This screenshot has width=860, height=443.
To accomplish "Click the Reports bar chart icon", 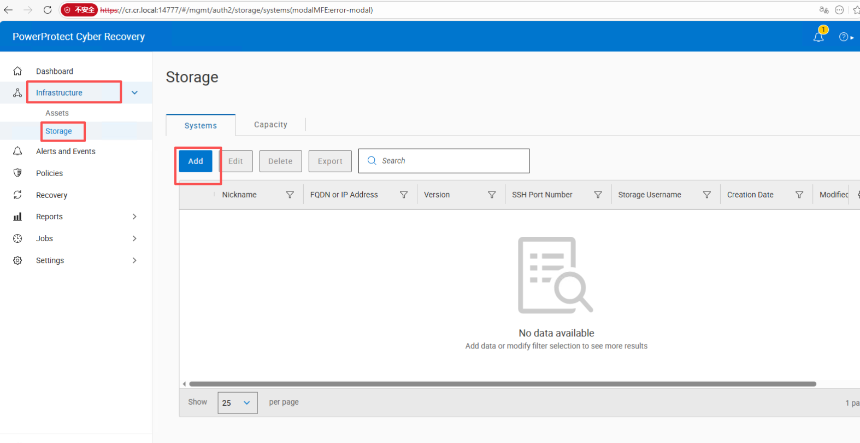I will (x=17, y=217).
